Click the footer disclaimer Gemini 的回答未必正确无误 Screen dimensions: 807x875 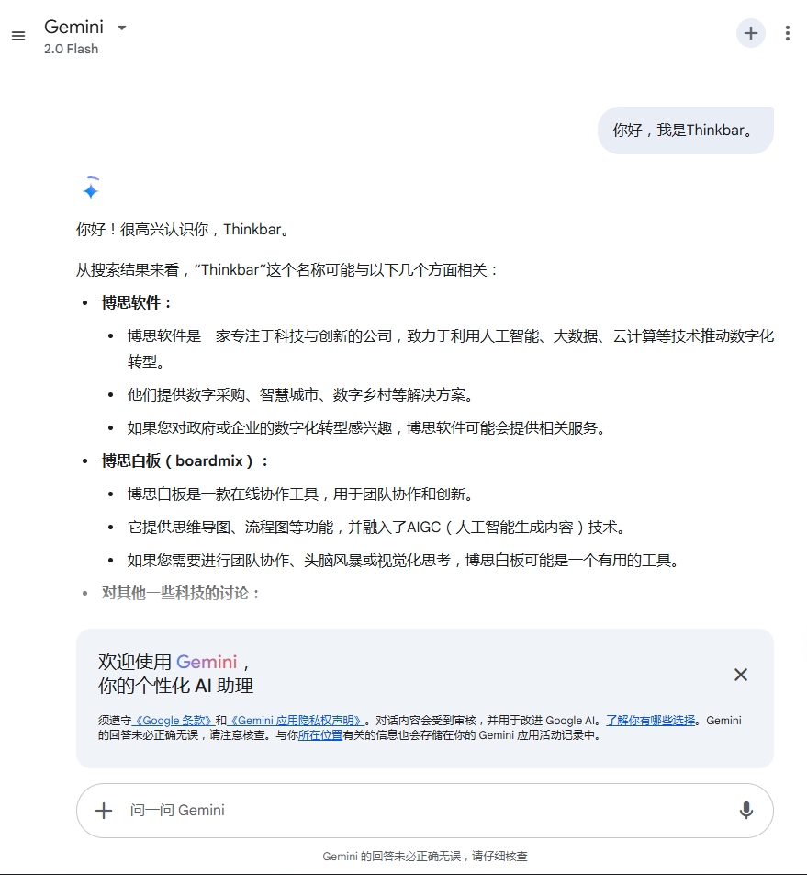(x=425, y=856)
